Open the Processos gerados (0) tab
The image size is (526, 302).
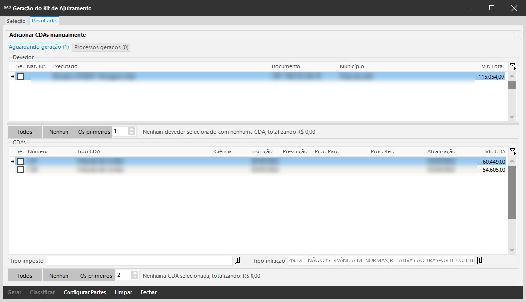point(101,47)
